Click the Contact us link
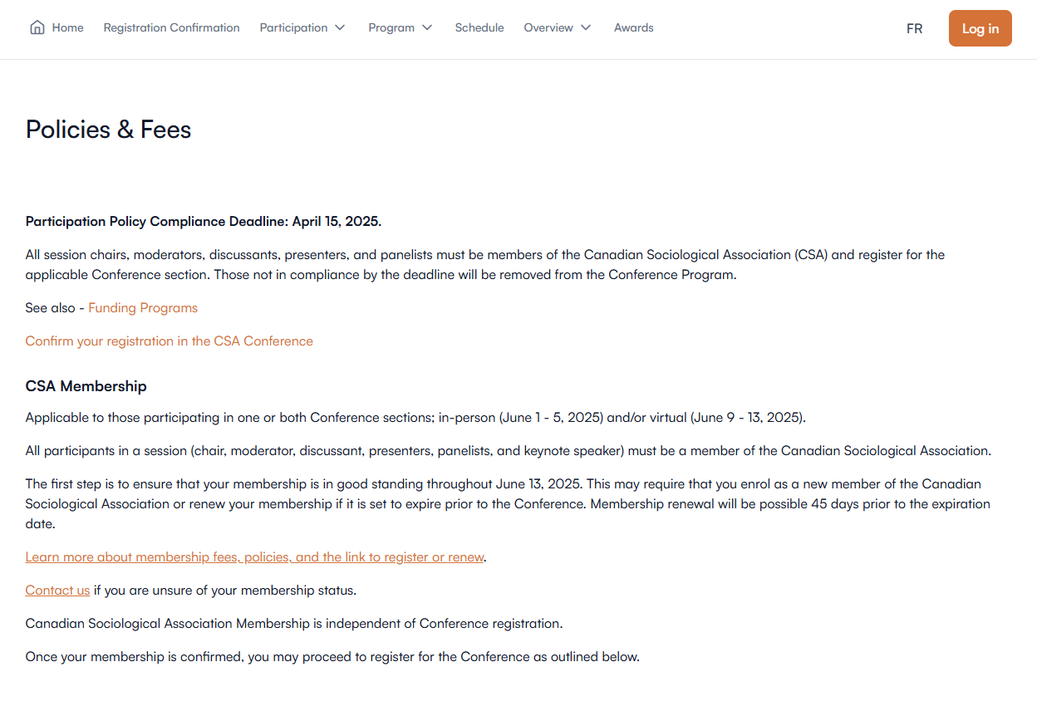Image resolution: width=1037 pixels, height=701 pixels. 57,591
